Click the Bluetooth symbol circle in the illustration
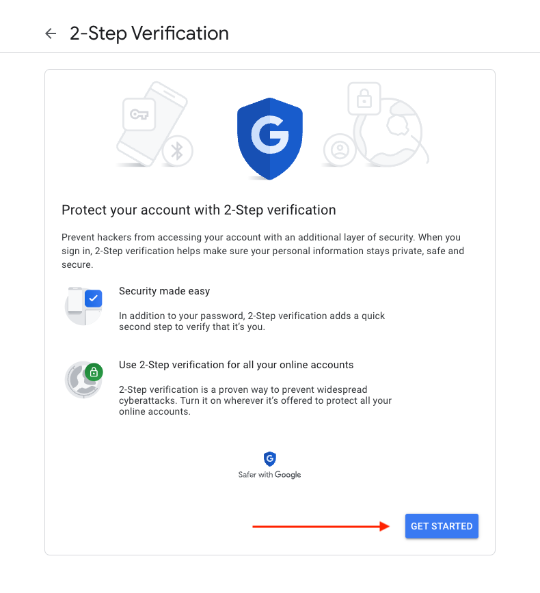This screenshot has width=540, height=593. click(178, 151)
